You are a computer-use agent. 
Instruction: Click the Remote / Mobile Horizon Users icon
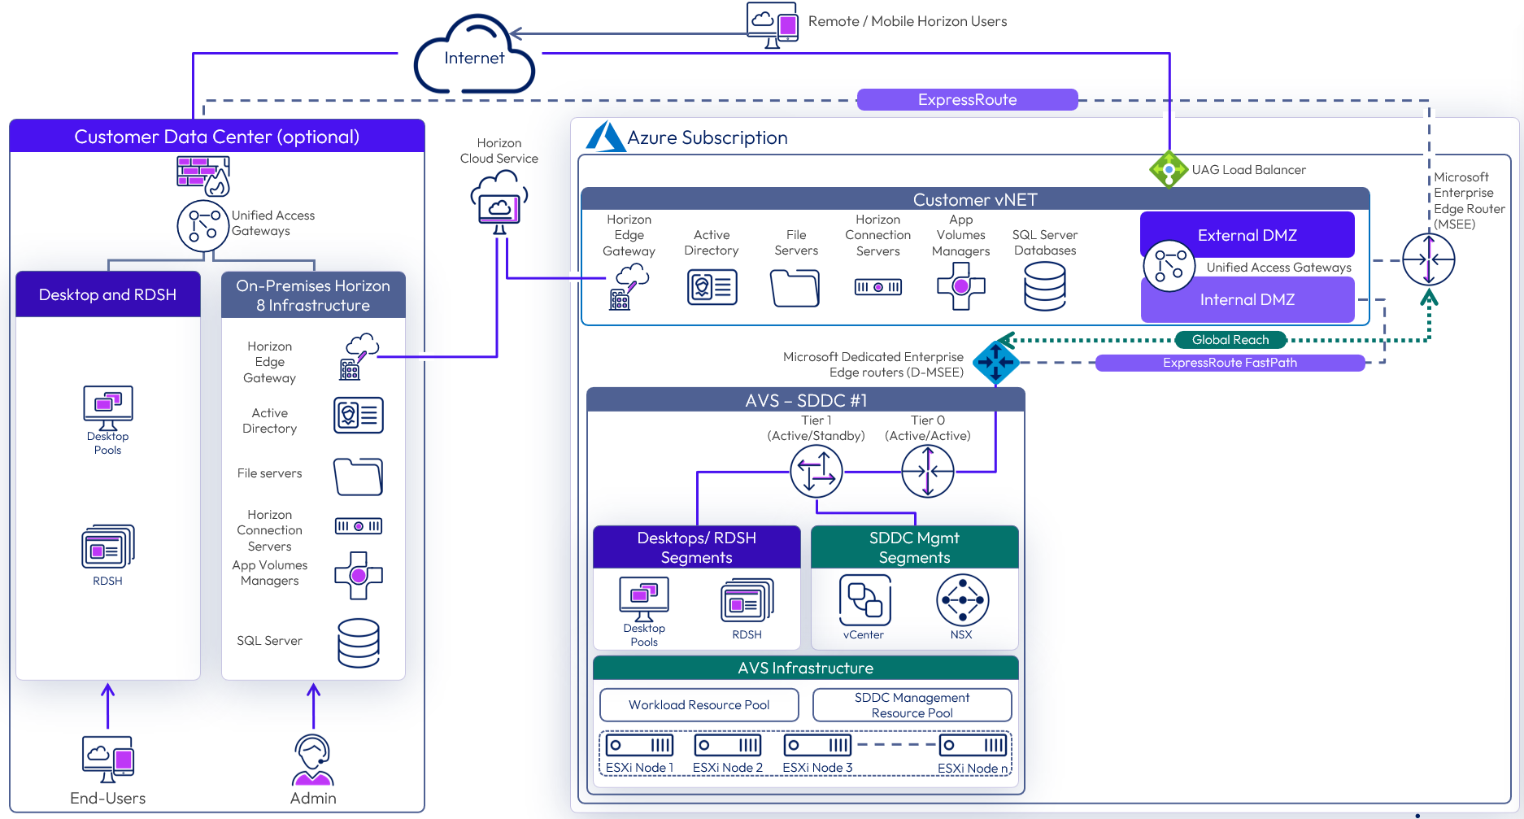point(772,24)
